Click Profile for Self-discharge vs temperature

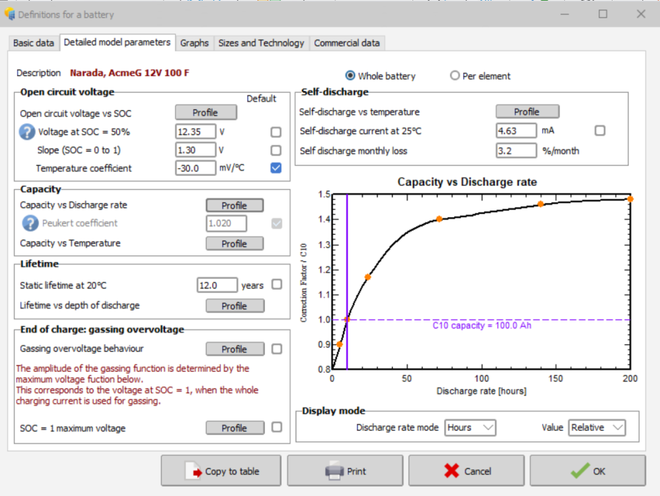(527, 111)
